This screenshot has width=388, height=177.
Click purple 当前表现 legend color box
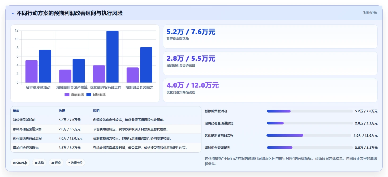coord(67,94)
